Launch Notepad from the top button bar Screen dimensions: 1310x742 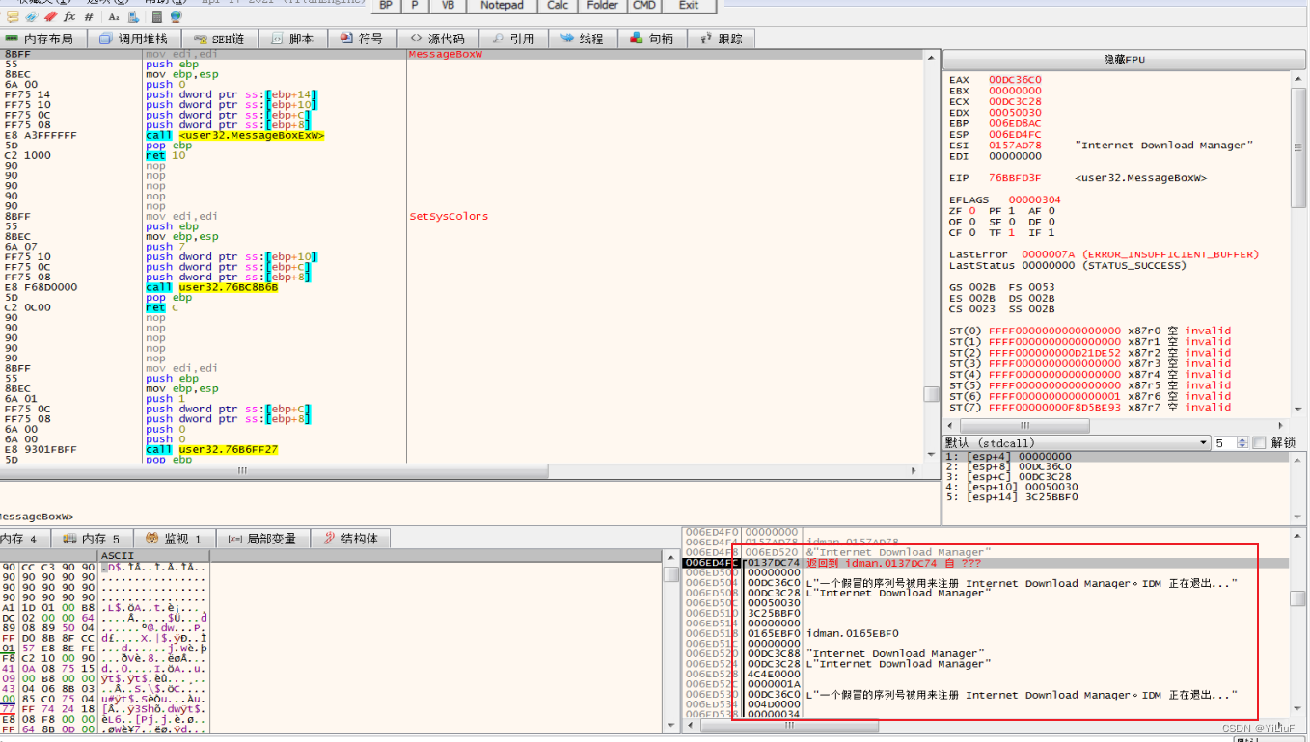click(502, 5)
